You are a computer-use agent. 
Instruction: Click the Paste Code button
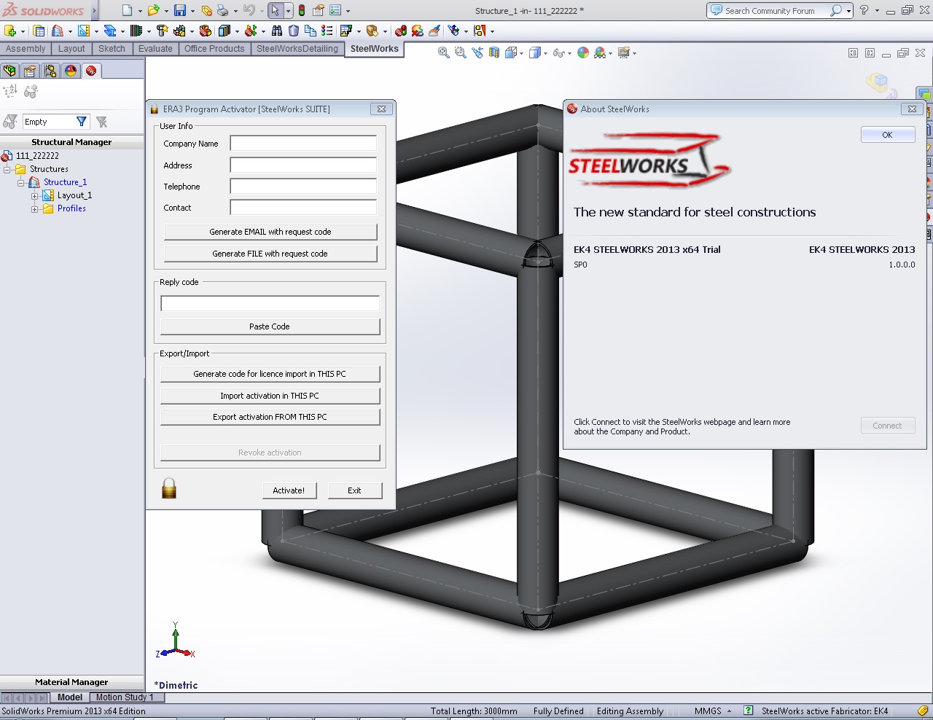point(270,326)
